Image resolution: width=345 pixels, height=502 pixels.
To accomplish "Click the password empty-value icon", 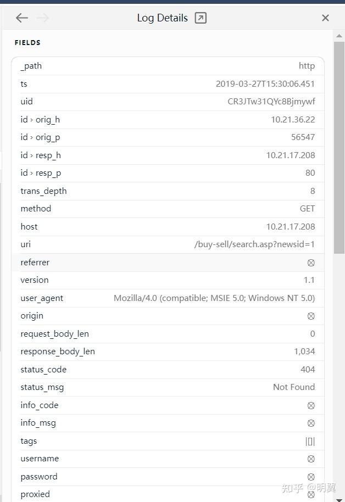I will tap(311, 477).
